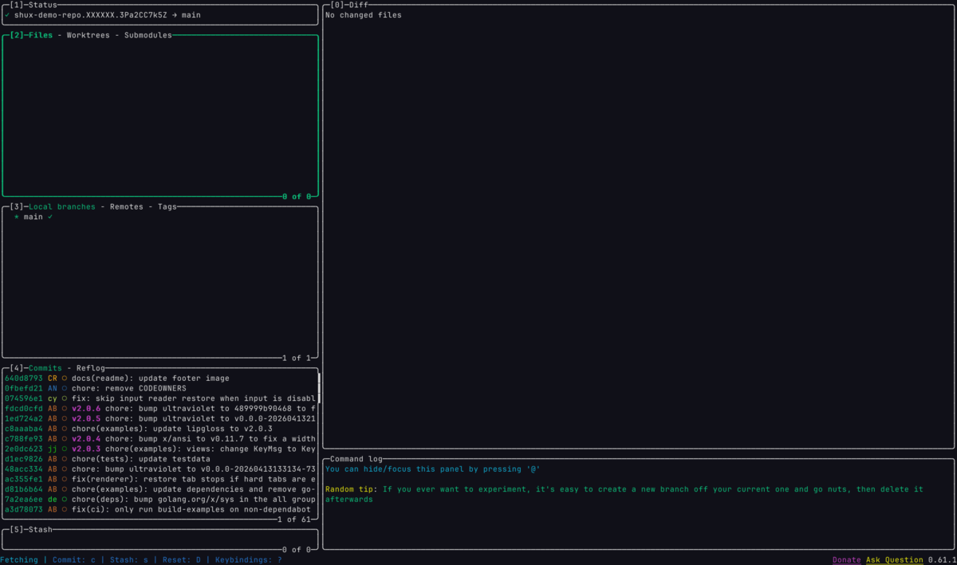
Task: Switch to the Remotes tab
Action: pyautogui.click(x=127, y=206)
